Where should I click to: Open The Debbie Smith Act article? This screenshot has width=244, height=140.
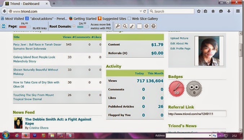58,121
